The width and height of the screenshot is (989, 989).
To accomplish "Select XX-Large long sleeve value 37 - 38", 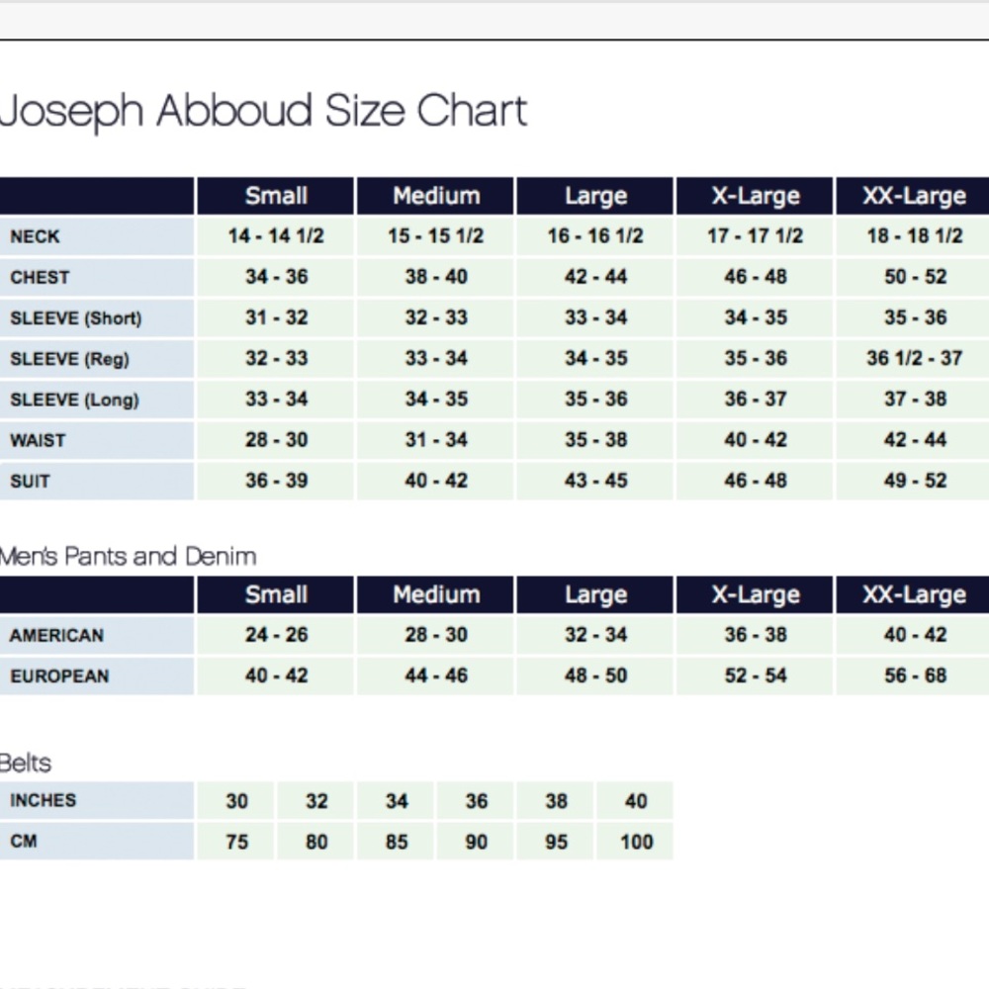I will [915, 400].
